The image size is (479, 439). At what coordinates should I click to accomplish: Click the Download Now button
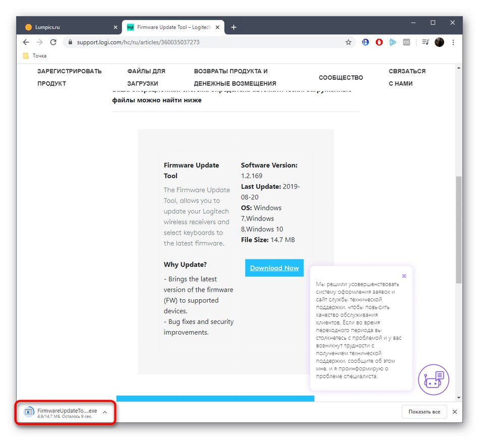click(x=274, y=268)
